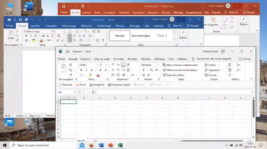
Task: Expand the Excel formula bar
Action: click(252, 92)
